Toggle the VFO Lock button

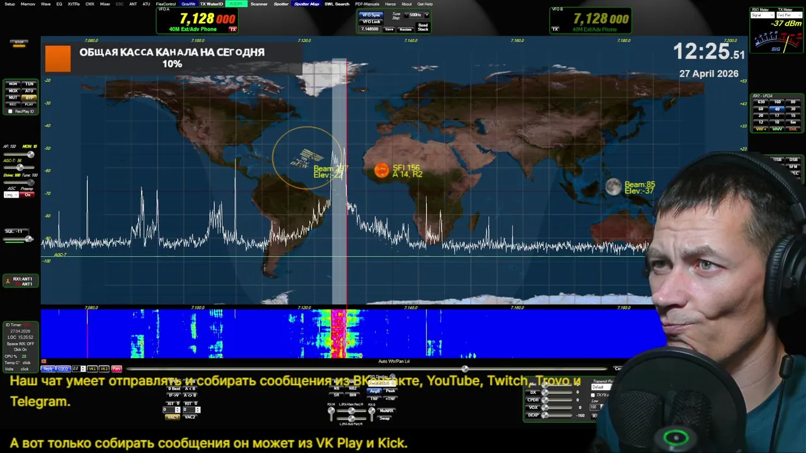coord(372,21)
